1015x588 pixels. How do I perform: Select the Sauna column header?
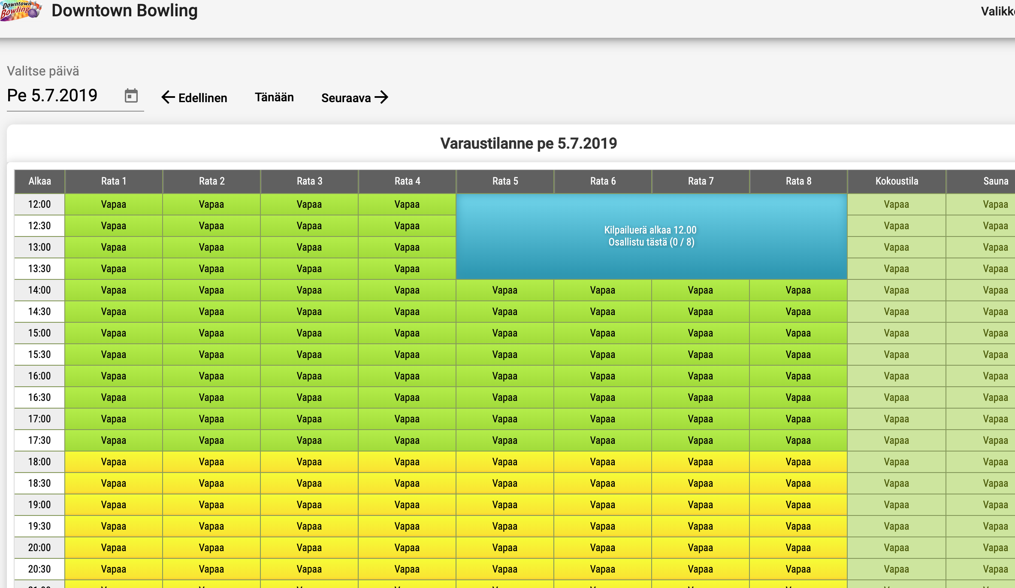981,181
